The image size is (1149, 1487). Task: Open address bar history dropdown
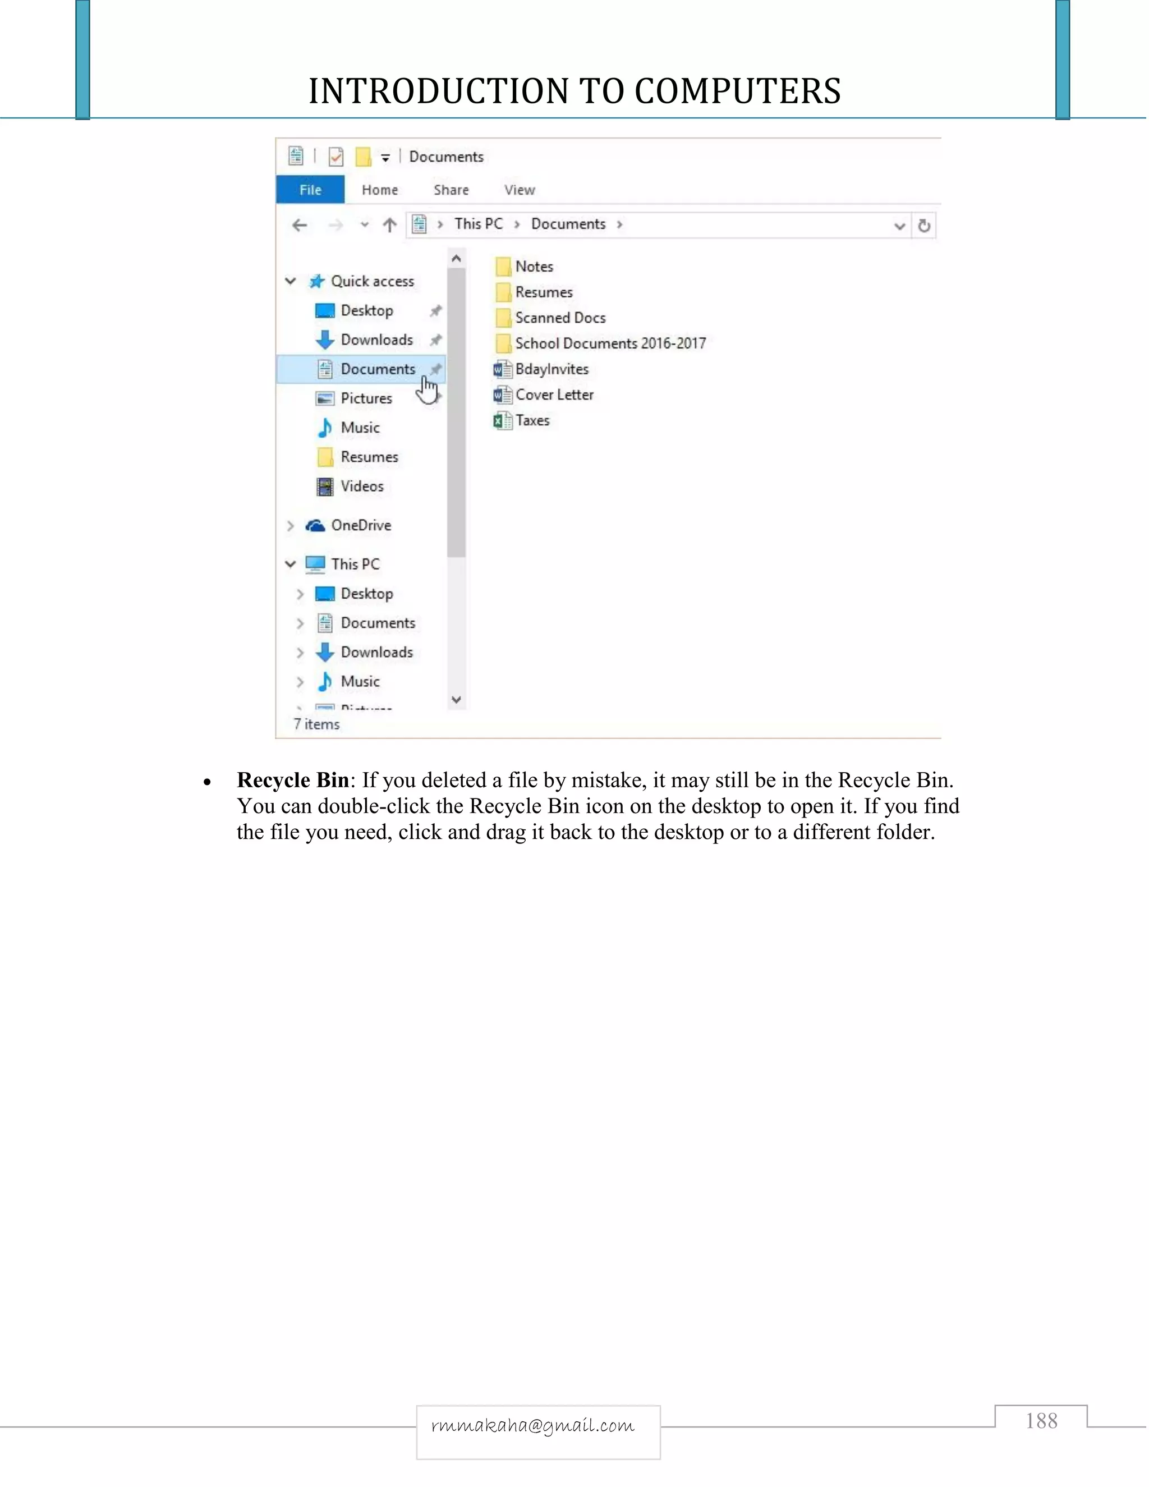coord(899,226)
